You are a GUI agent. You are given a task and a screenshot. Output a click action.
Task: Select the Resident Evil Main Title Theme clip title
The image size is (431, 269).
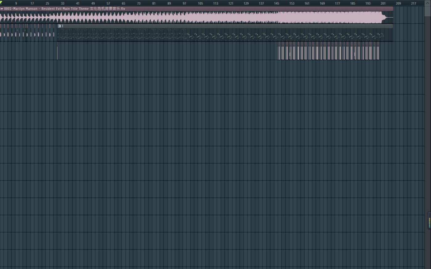(65, 9)
